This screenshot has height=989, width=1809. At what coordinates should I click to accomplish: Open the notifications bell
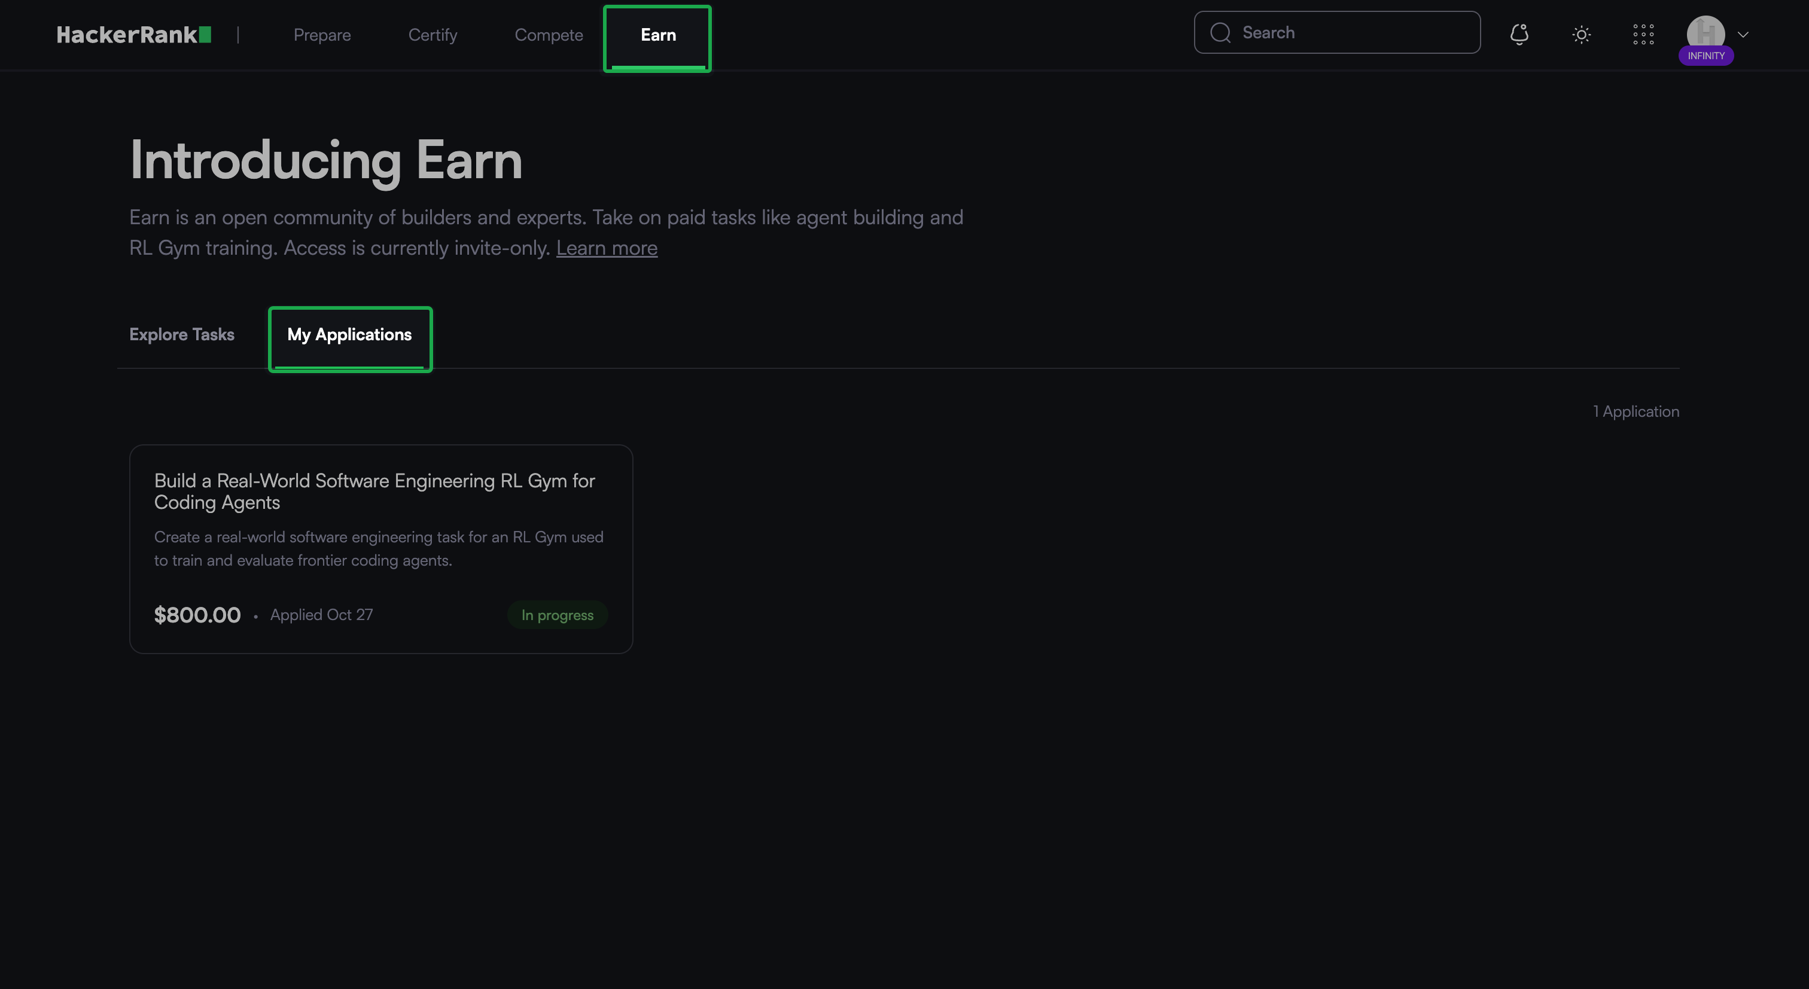(1519, 35)
